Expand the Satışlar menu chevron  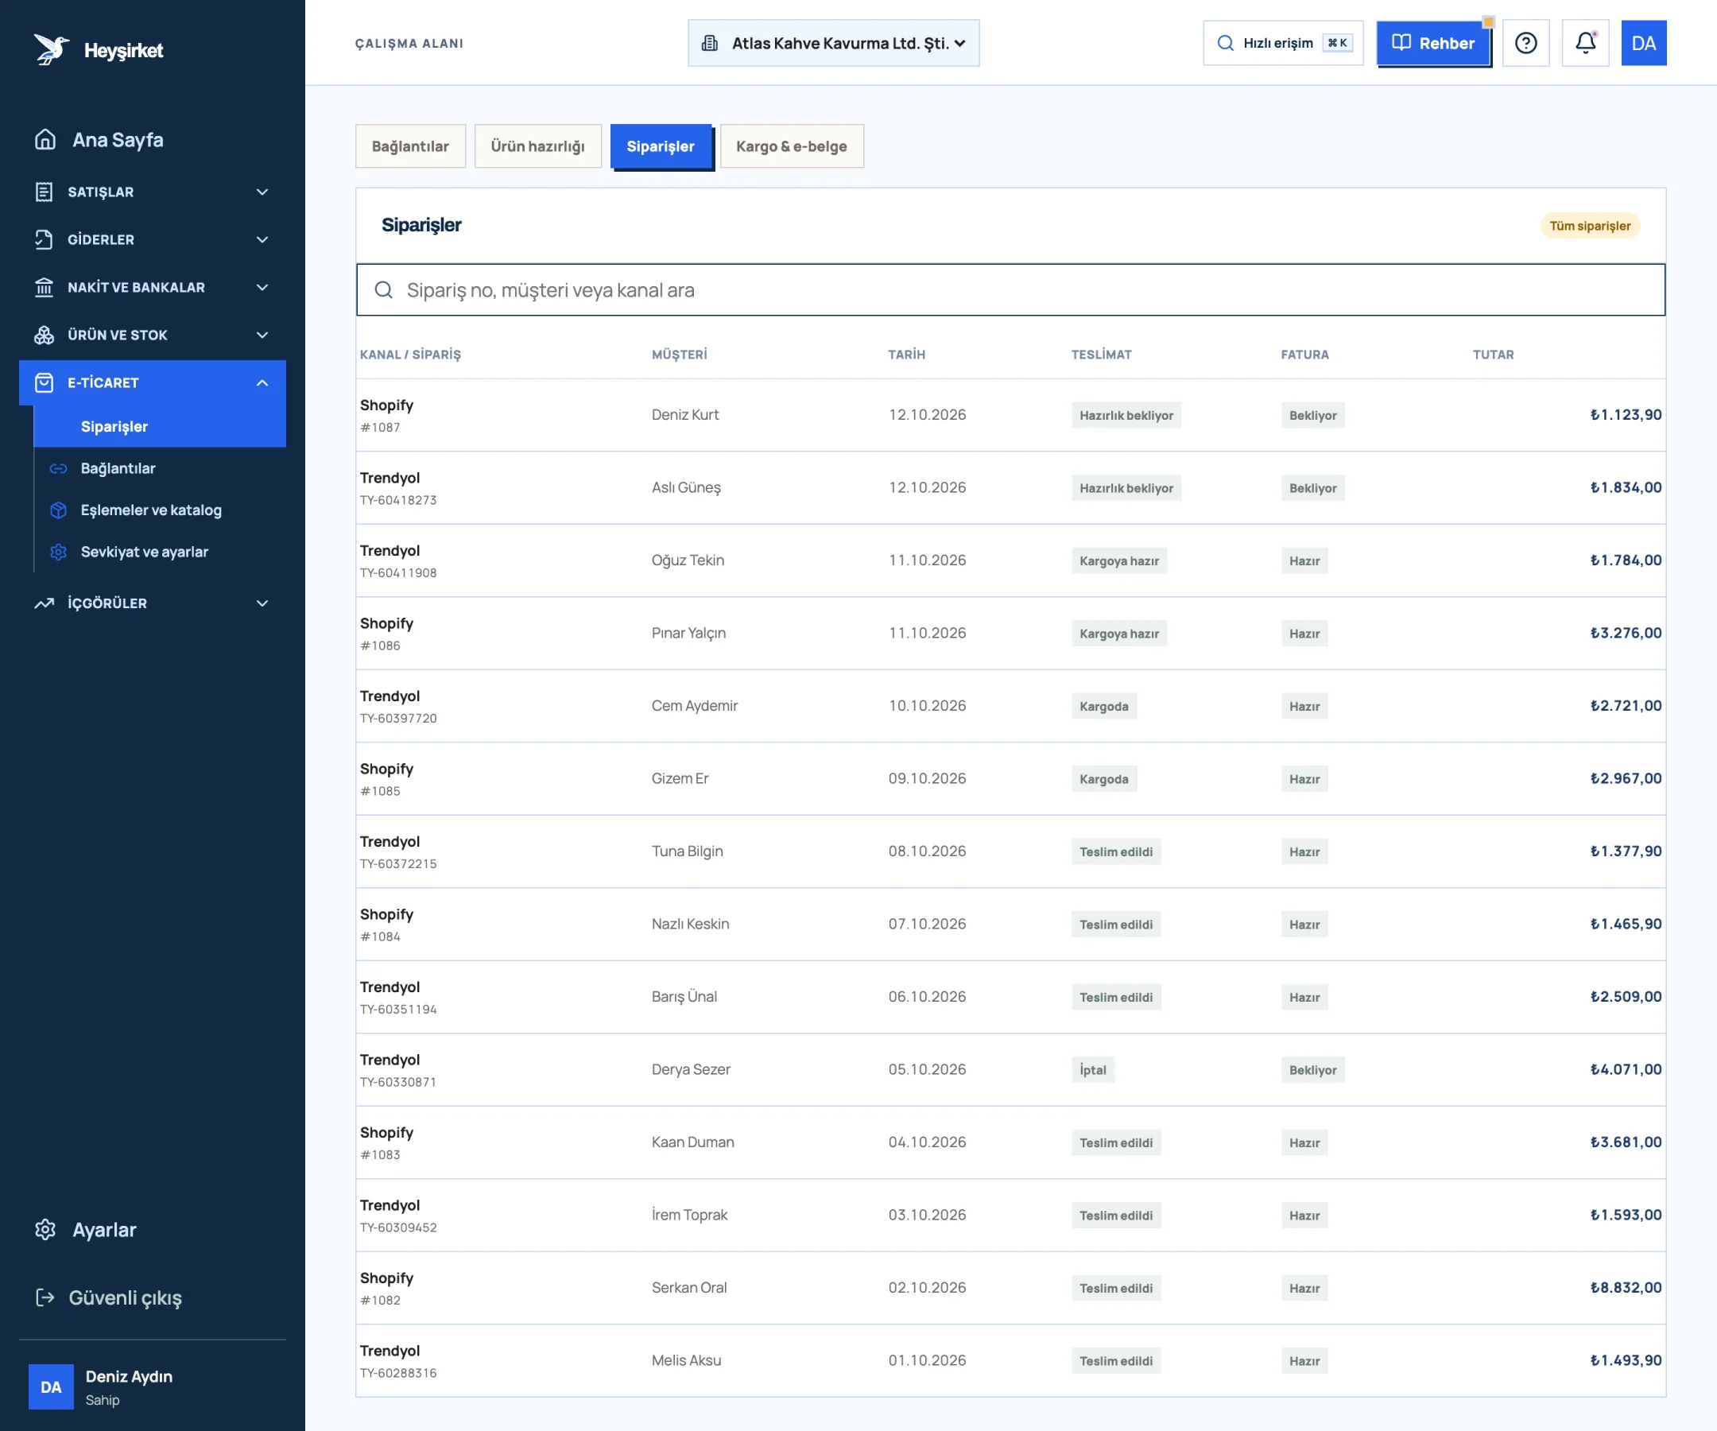[262, 192]
